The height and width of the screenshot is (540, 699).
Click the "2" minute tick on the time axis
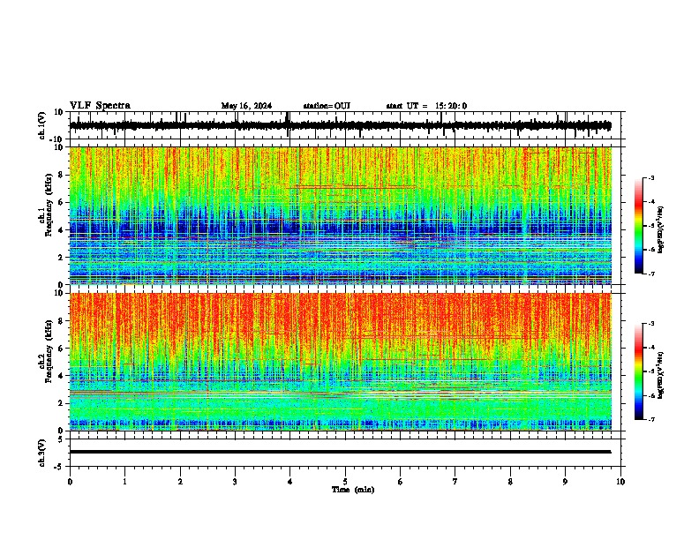point(180,482)
